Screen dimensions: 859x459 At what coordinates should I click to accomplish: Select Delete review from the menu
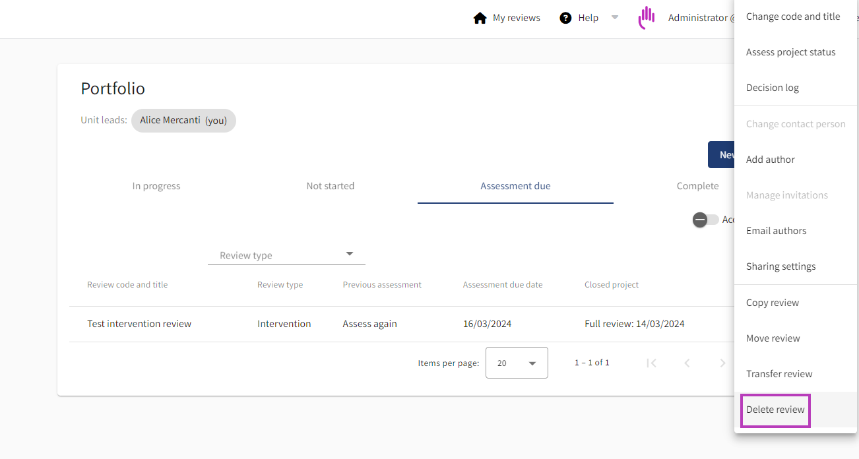coord(775,410)
